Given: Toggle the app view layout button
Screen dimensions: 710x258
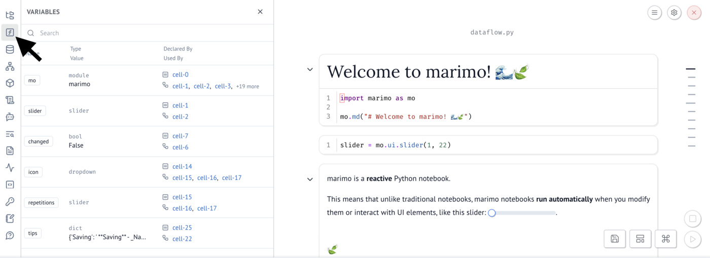Looking at the screenshot, I should click(640, 239).
